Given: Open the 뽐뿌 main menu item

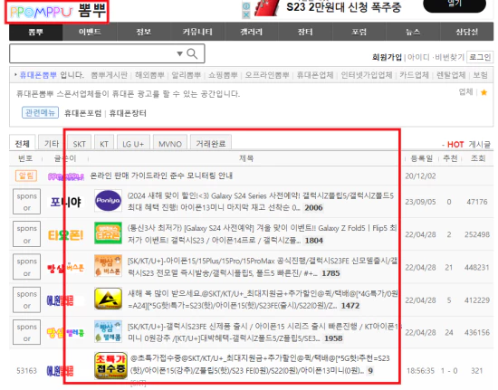Looking at the screenshot, I should pos(35,32).
